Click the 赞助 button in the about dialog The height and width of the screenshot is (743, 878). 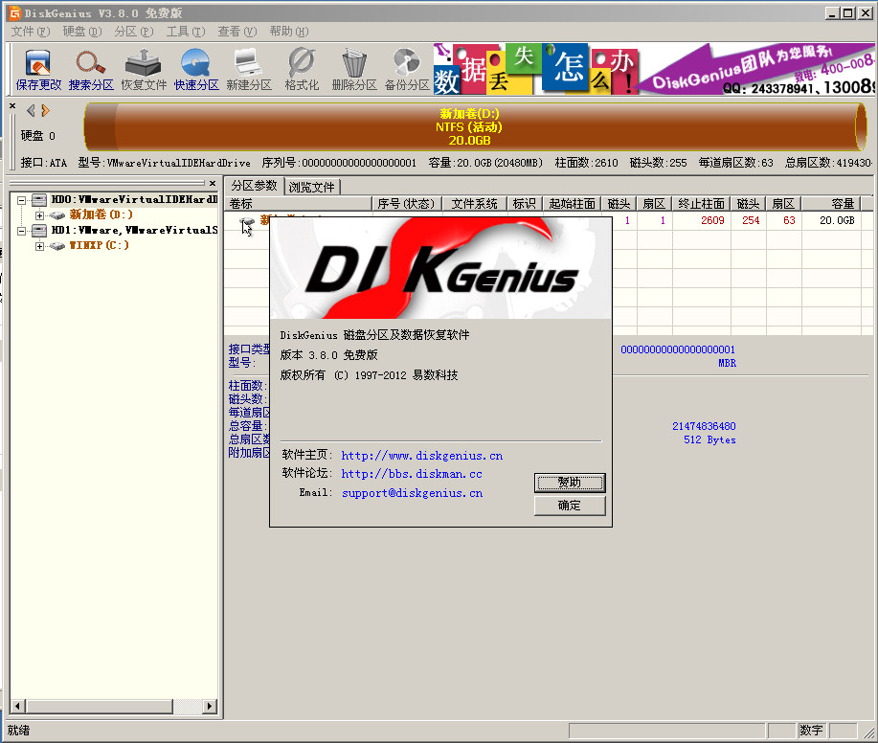[570, 483]
